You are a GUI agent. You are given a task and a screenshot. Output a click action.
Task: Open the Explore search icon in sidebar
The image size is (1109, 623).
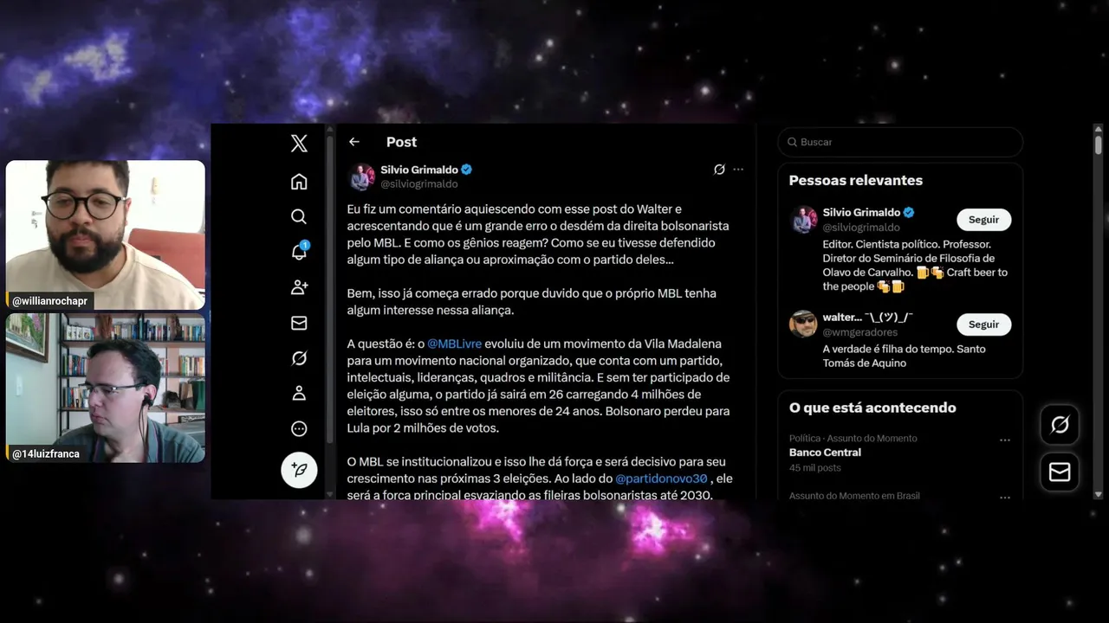[299, 216]
